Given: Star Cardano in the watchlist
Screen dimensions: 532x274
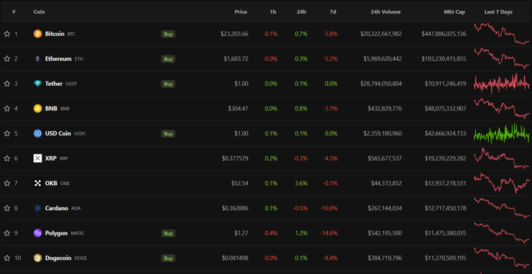Looking at the screenshot, I should click(x=7, y=208).
